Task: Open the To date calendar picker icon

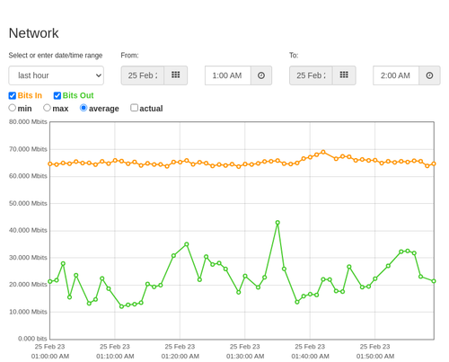Action: [x=344, y=75]
